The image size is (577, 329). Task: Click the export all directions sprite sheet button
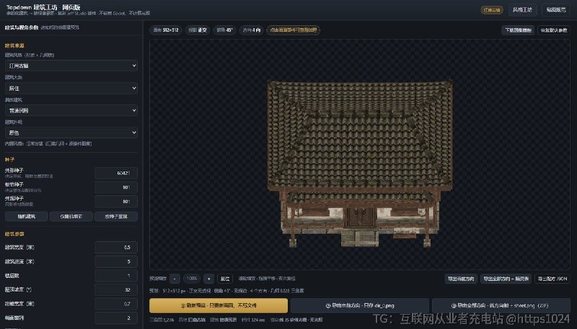tap(506, 279)
